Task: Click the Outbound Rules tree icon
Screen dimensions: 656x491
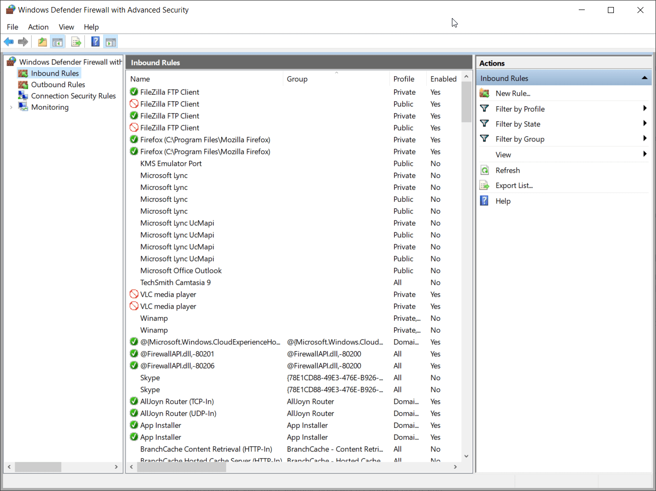Action: coord(23,85)
